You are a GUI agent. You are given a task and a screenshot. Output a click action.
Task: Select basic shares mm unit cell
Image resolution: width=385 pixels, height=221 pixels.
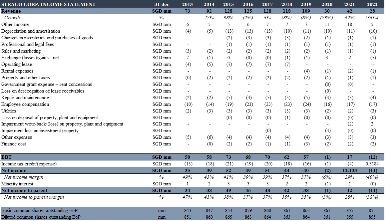[x=162, y=210]
